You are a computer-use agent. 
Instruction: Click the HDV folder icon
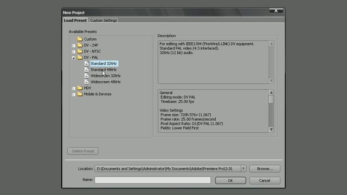[80, 88]
